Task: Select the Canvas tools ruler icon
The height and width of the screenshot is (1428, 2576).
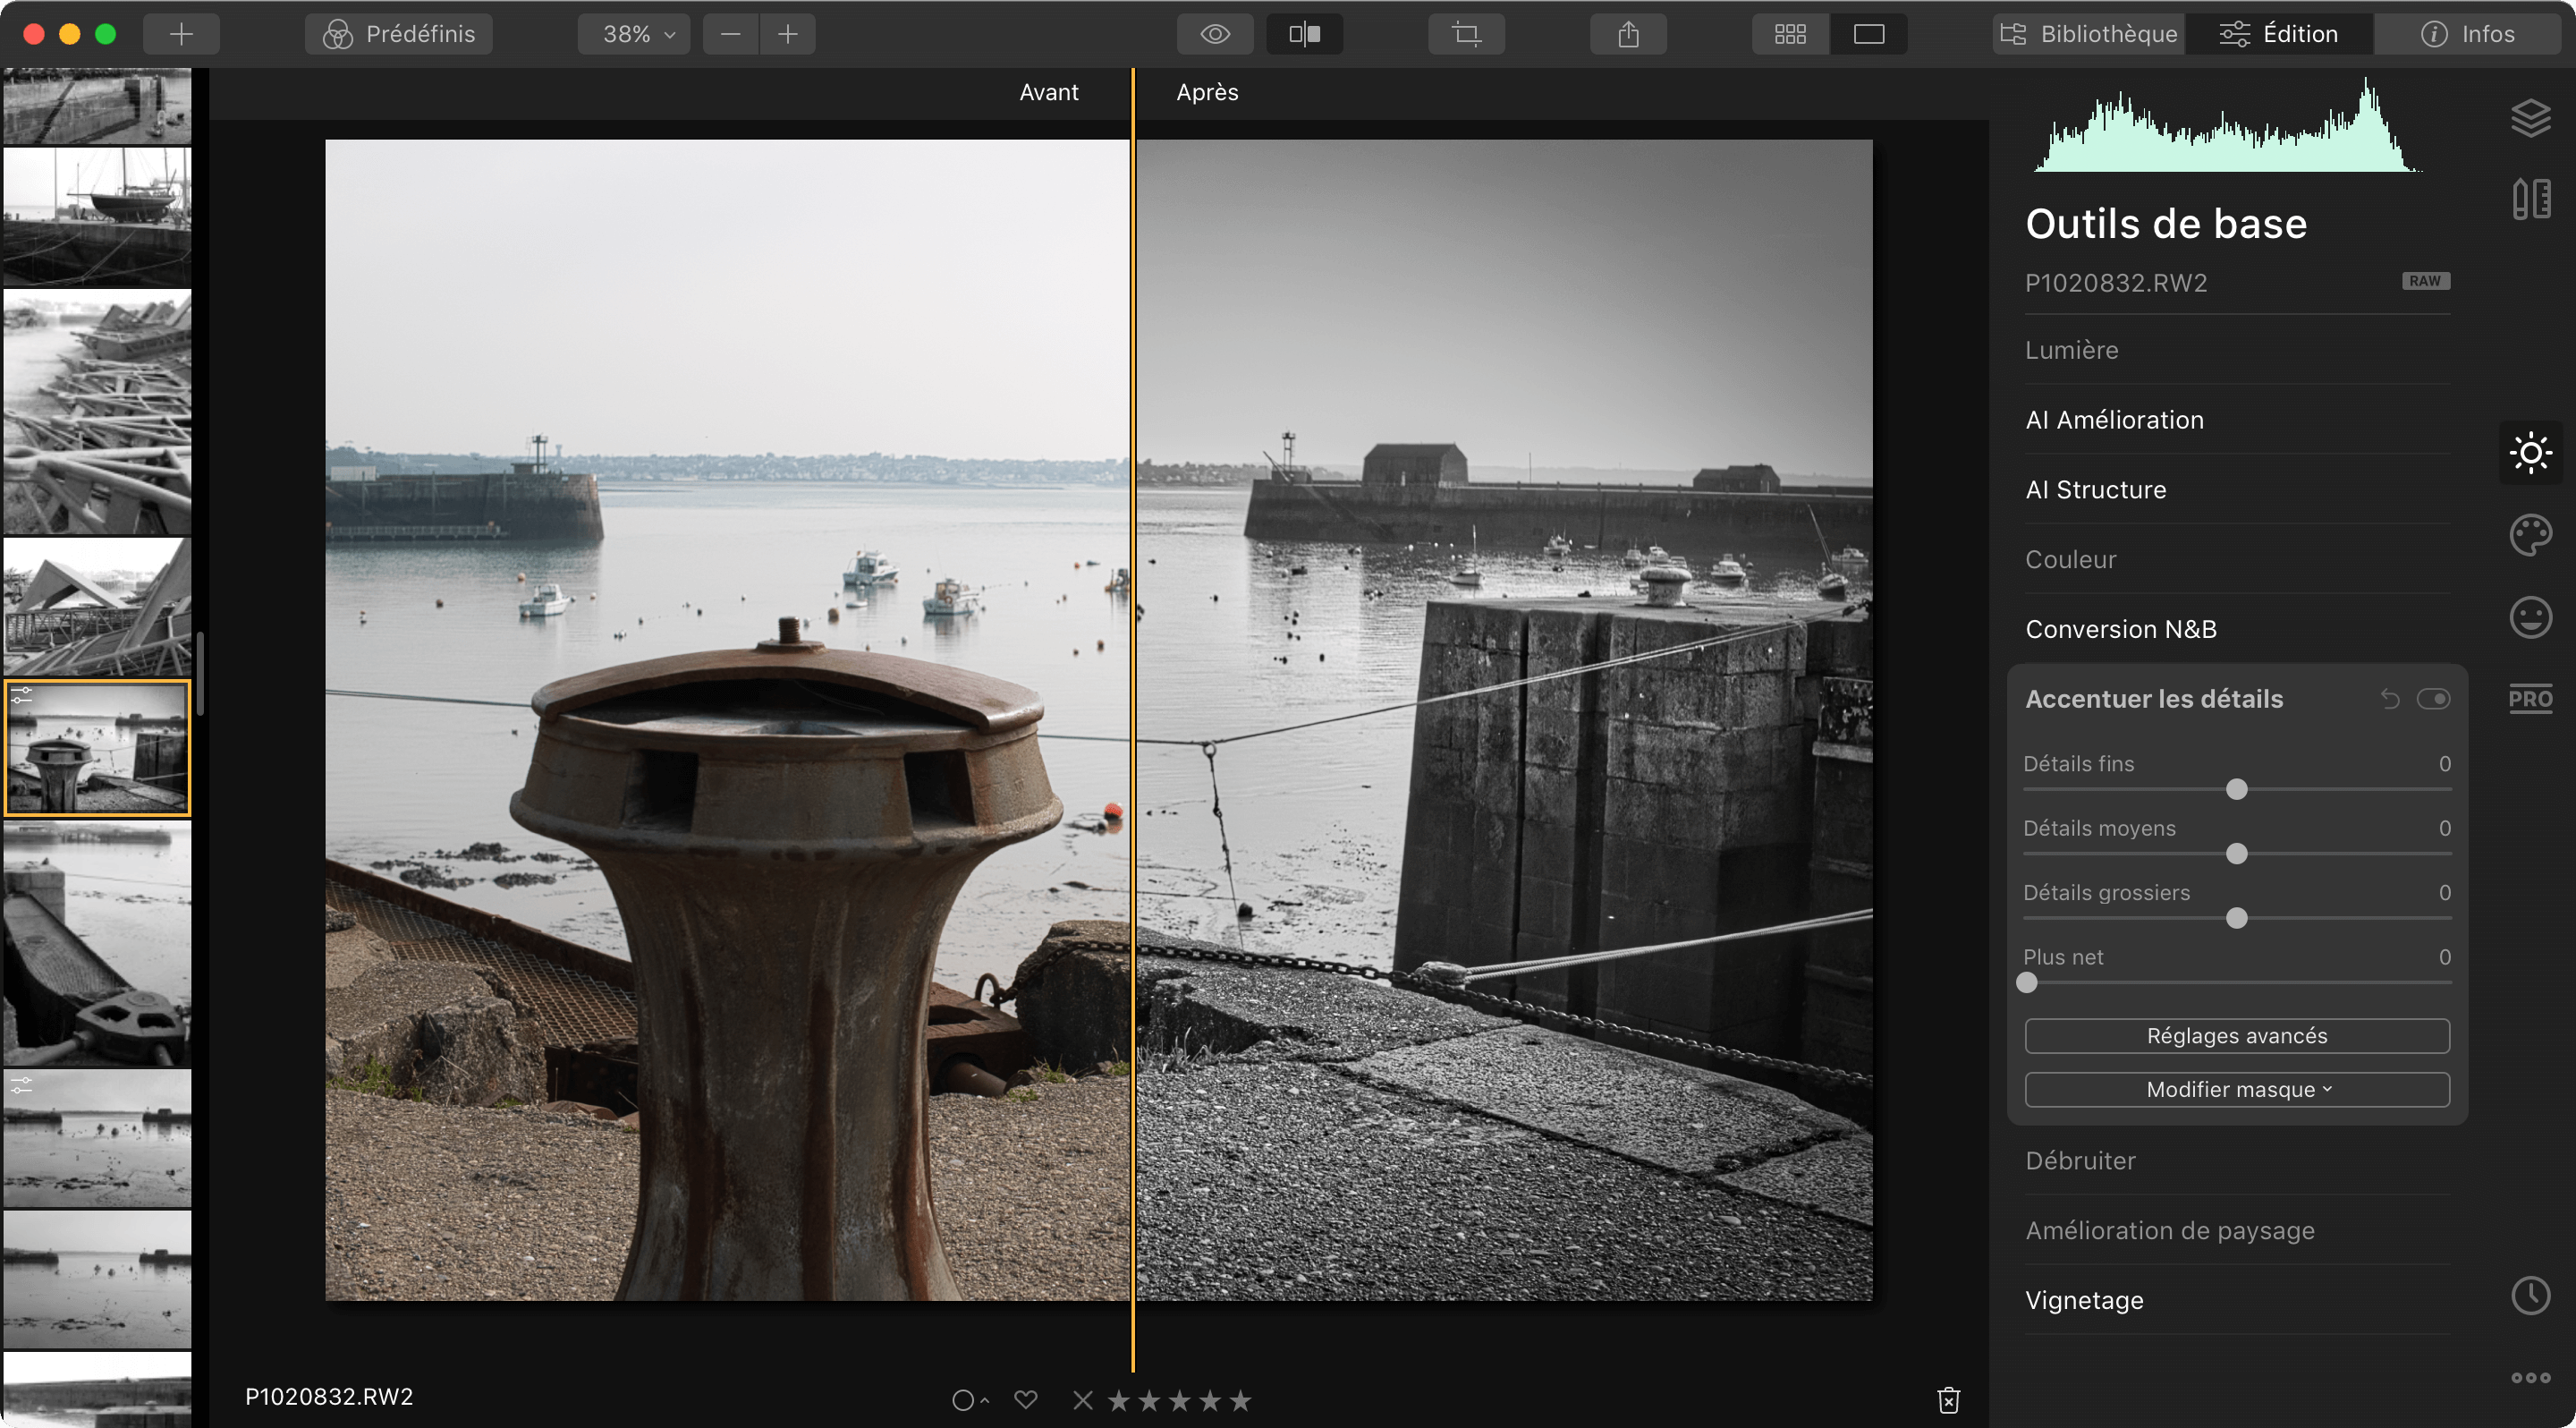Action: pyautogui.click(x=2530, y=199)
